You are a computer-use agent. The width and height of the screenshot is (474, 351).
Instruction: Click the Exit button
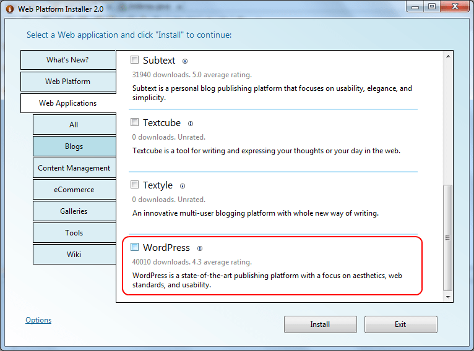tap(400, 324)
